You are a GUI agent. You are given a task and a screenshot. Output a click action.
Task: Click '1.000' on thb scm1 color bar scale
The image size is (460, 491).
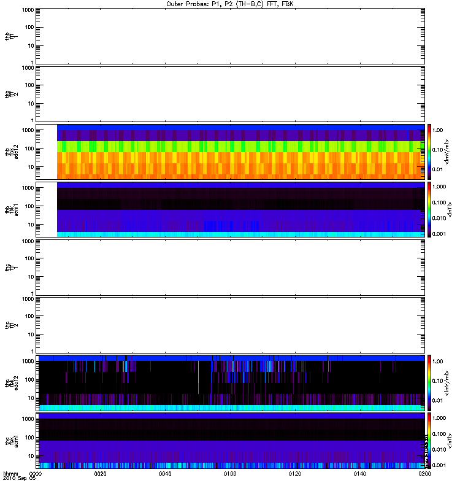pos(439,187)
